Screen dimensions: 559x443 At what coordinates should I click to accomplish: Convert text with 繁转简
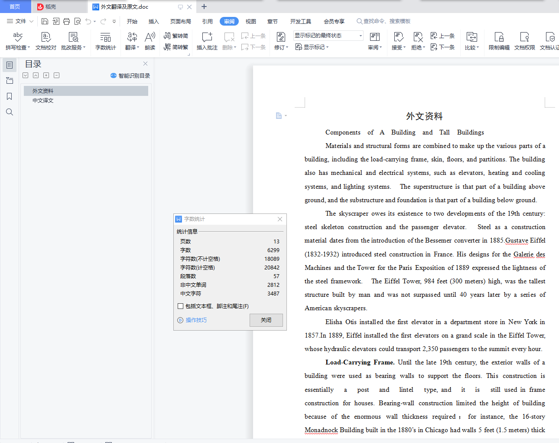pos(176,36)
